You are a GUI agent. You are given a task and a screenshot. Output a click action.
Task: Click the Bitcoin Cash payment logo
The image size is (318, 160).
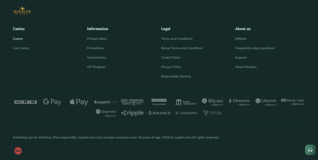click(293, 102)
